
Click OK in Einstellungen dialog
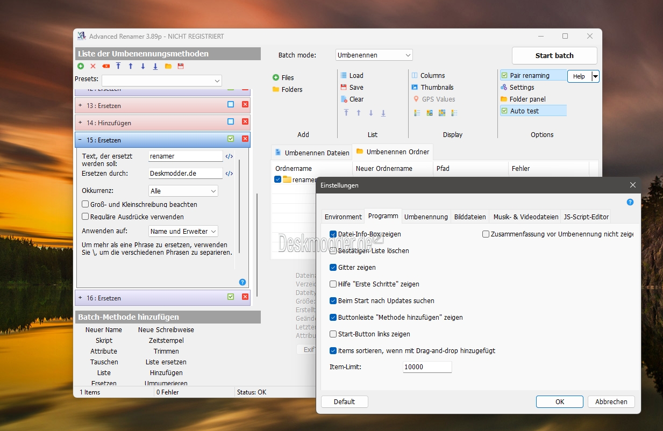[560, 401]
